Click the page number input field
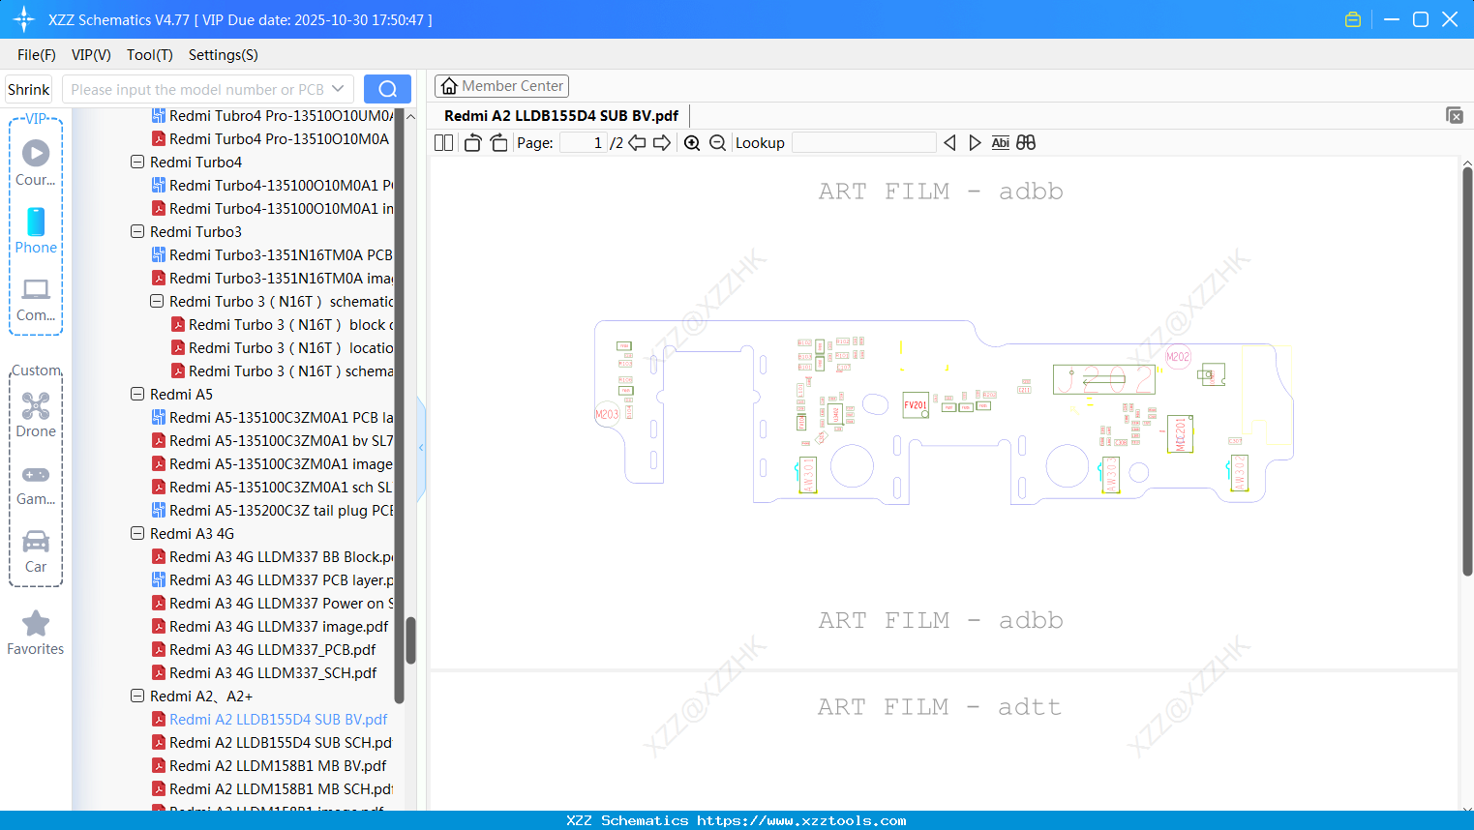 pyautogui.click(x=584, y=143)
